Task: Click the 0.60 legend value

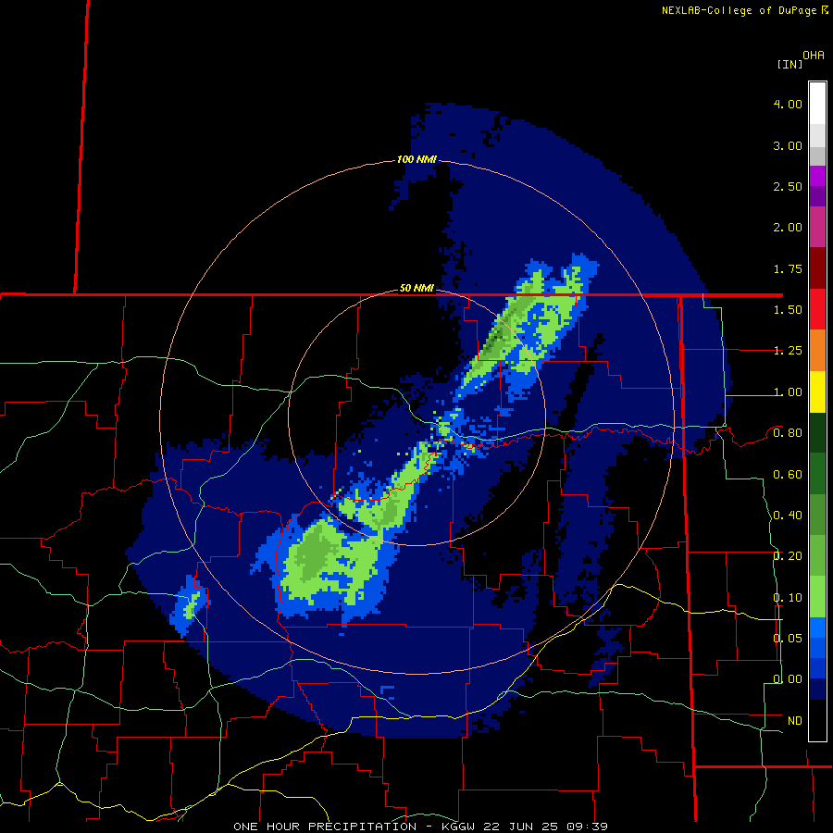Action: click(788, 475)
